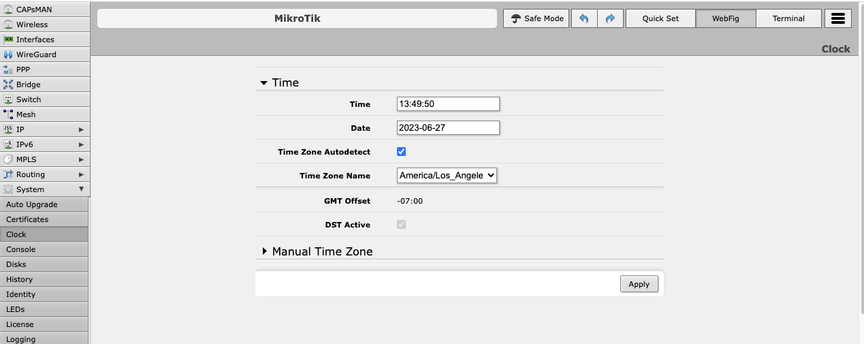Click the Wireless antenna icon
Image resolution: width=864 pixels, height=344 pixels.
point(8,25)
